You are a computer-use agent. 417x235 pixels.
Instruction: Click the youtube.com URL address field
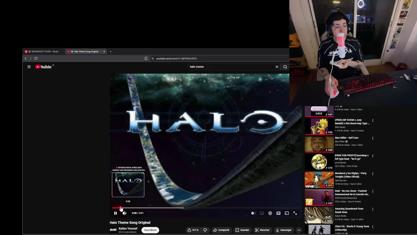click(176, 58)
